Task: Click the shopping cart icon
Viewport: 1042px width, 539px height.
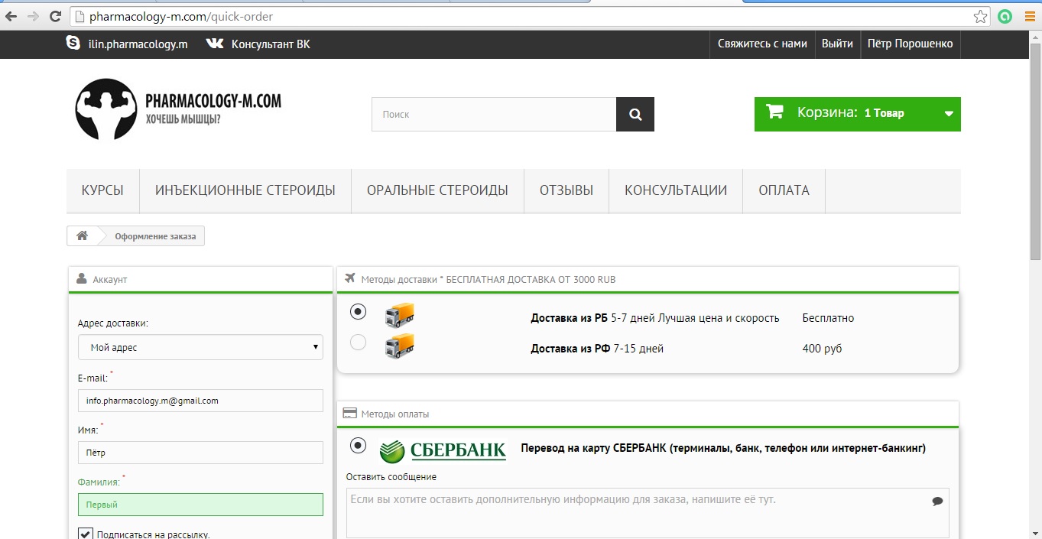Action: [x=774, y=112]
